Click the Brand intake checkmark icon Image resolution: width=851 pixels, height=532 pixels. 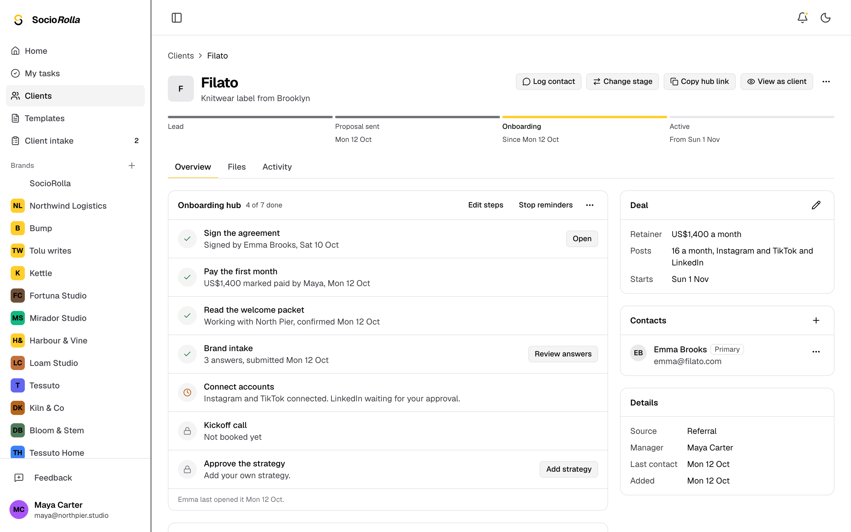point(187,354)
